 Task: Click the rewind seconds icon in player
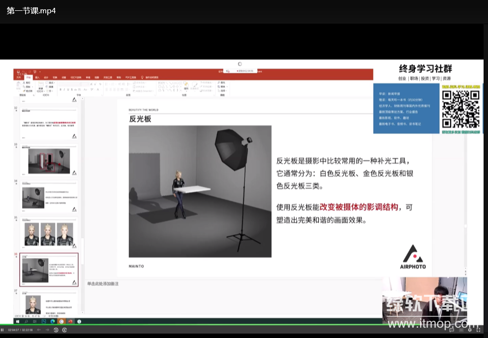pos(56,330)
